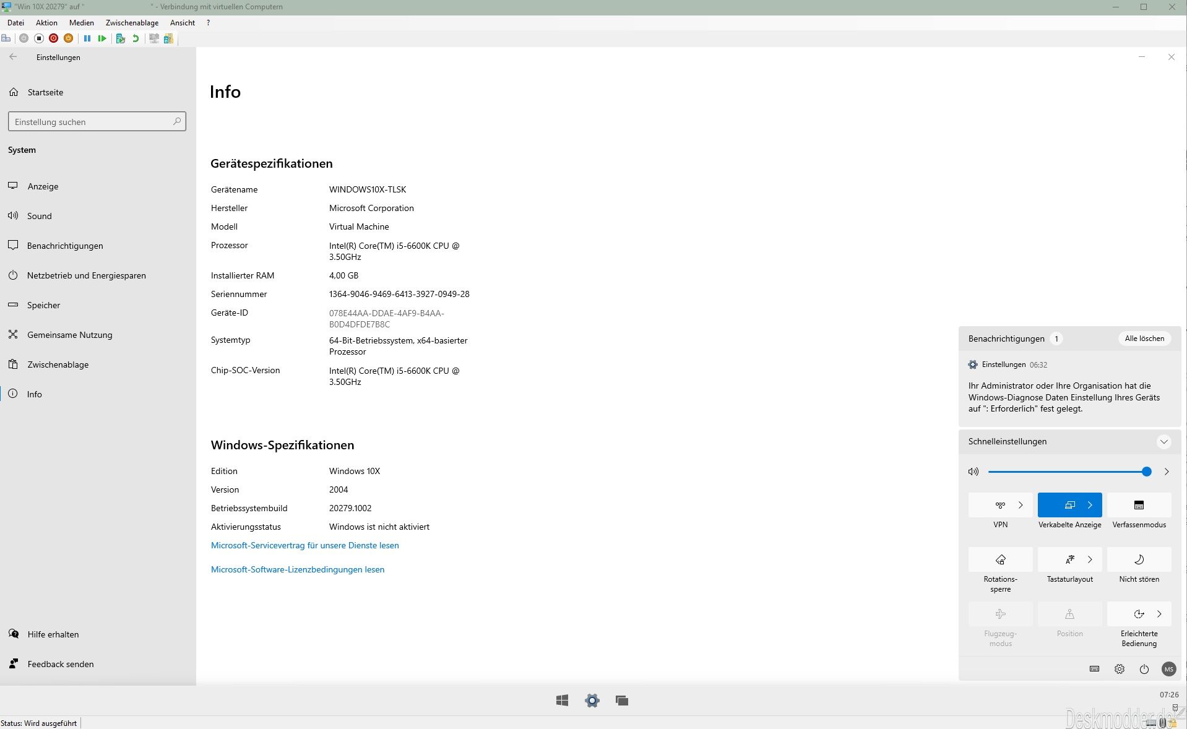Click the WINDOWS10X-TLSK device name
The width and height of the screenshot is (1187, 729).
click(368, 189)
